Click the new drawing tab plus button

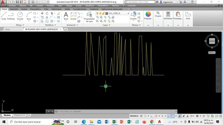pyautogui.click(x=66, y=29)
